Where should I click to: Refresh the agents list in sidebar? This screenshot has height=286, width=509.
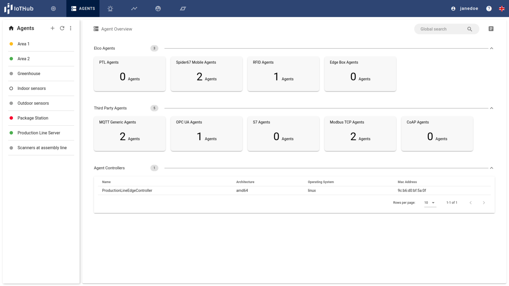coord(62,28)
